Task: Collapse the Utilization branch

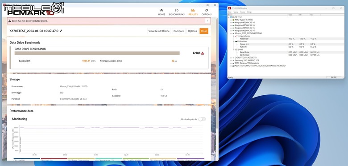Action: click(234, 41)
